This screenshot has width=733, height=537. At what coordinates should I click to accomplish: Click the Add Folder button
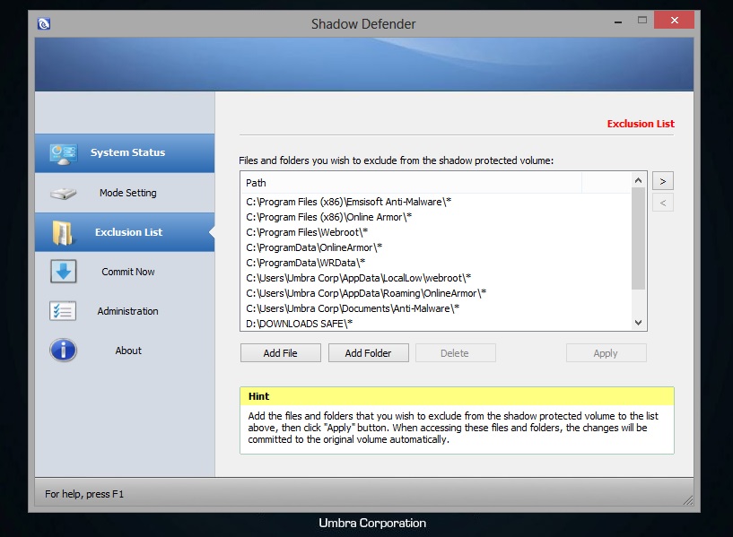369,353
